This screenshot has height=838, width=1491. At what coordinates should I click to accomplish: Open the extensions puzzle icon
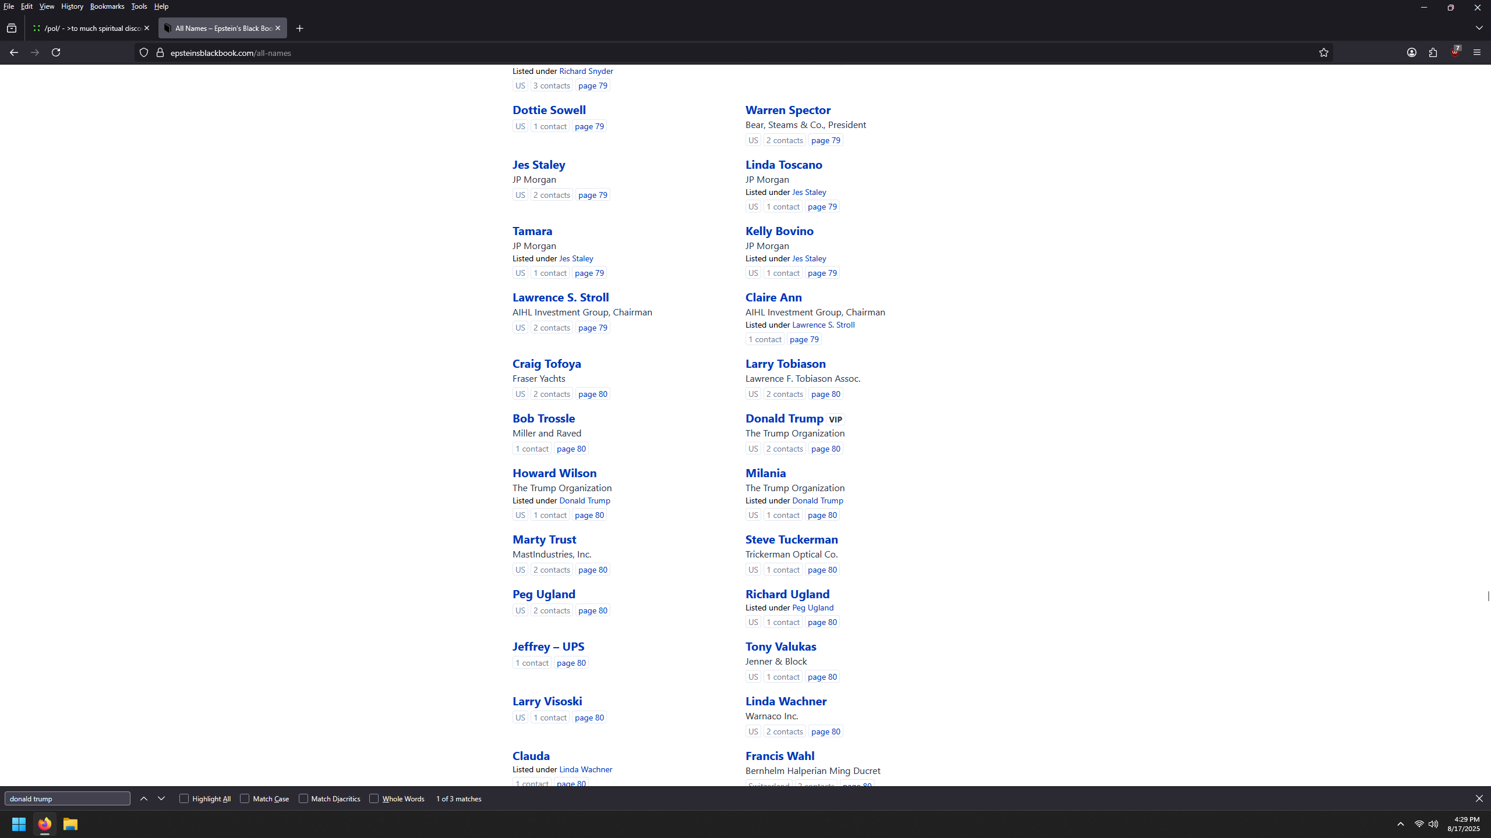click(1433, 52)
